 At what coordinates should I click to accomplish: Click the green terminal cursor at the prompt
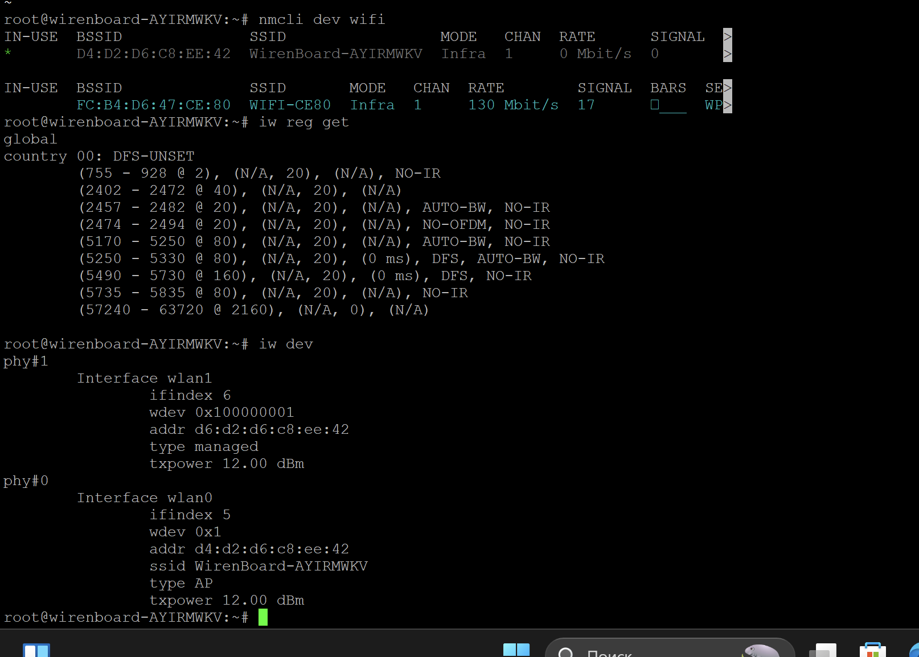263,617
